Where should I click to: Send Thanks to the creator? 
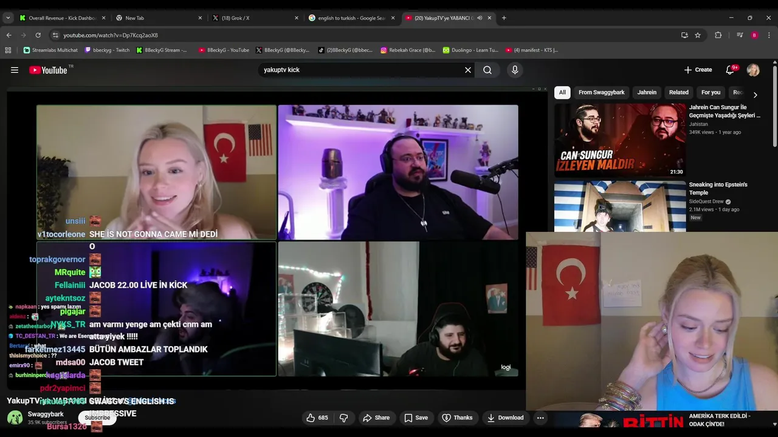[457, 418]
